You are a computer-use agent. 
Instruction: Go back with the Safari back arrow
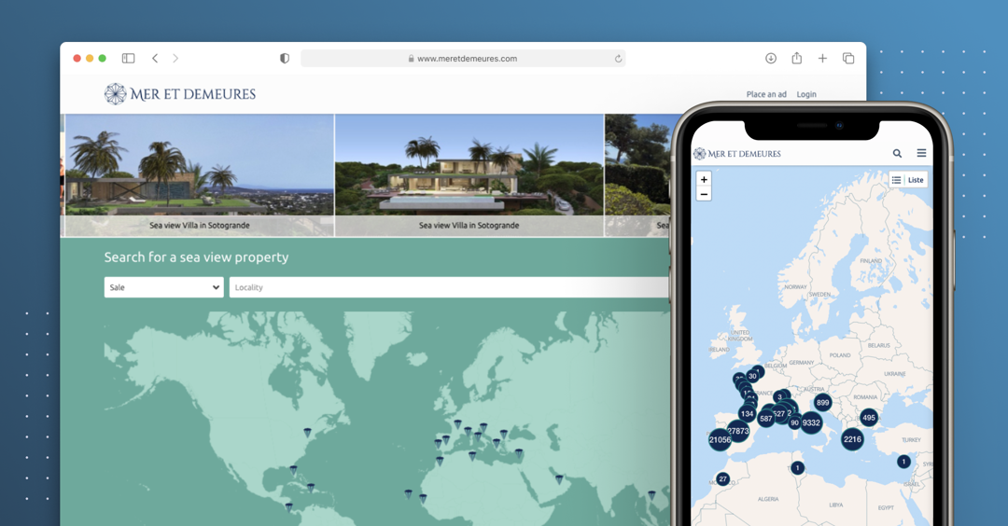click(155, 59)
